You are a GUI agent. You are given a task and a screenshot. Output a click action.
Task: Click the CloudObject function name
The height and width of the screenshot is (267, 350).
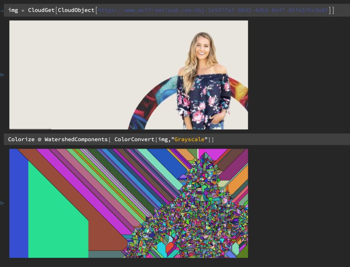(76, 10)
